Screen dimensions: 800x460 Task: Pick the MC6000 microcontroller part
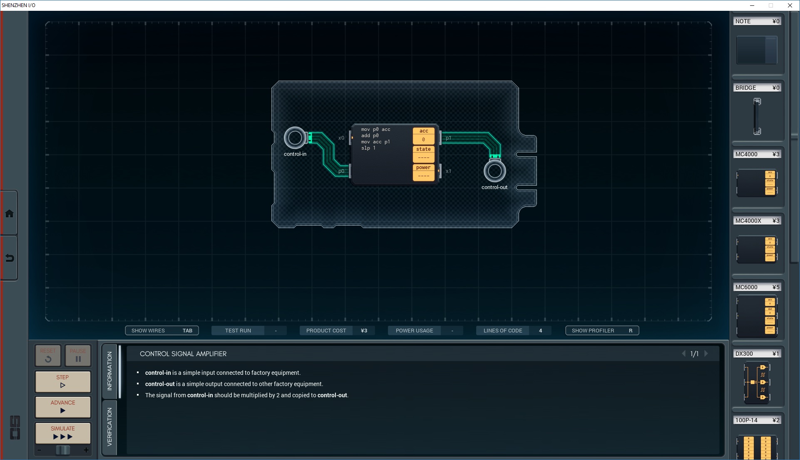pyautogui.click(x=756, y=316)
